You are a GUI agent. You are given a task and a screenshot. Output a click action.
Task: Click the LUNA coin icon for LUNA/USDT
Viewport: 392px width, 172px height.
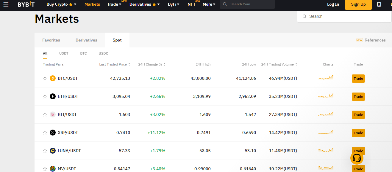click(53, 151)
